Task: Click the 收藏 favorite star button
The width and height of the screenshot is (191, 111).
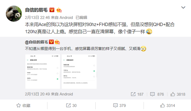Action: (x=23, y=106)
